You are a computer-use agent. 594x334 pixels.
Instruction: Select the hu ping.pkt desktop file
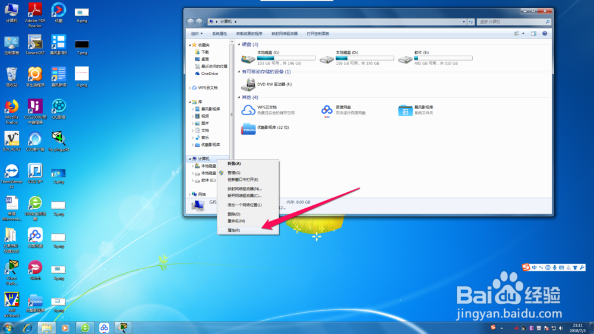point(59,141)
